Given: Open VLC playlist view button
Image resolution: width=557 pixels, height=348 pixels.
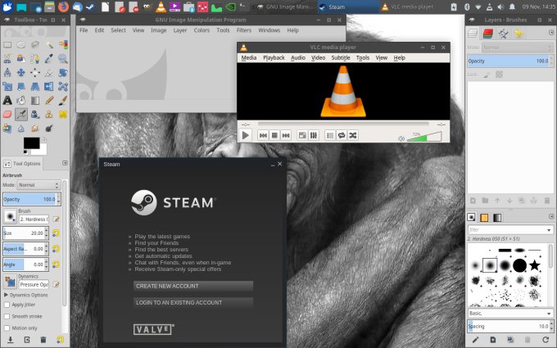Looking at the screenshot, I should 330,135.
